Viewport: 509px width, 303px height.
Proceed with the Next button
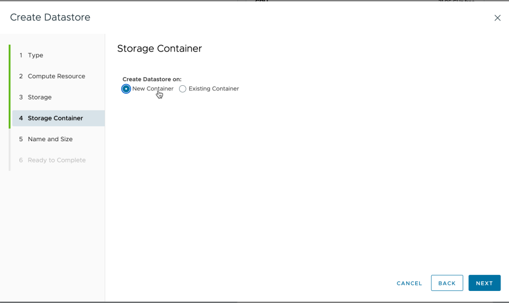pos(484,283)
